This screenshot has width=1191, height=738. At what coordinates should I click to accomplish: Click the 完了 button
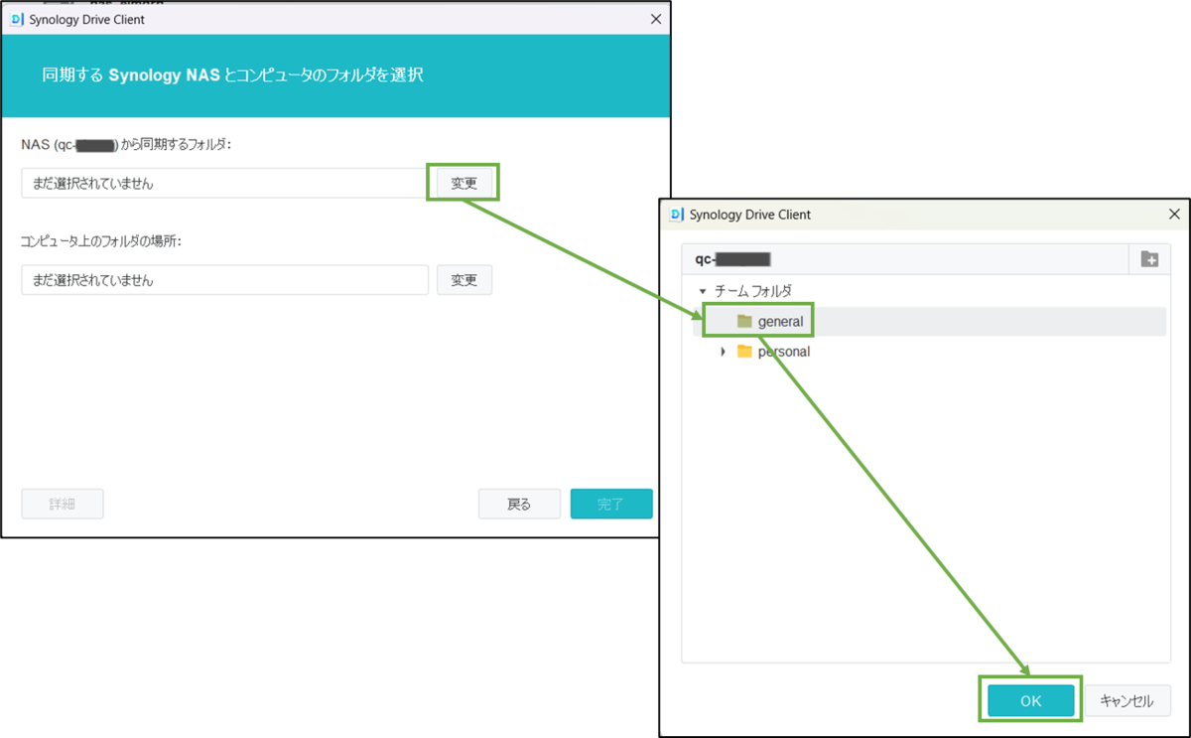pos(611,504)
